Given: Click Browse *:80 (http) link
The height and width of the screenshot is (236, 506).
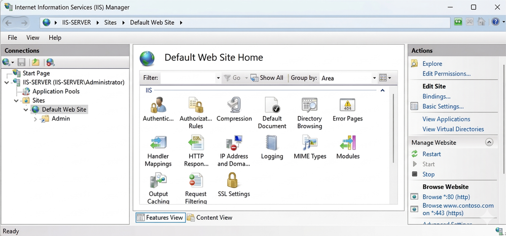Looking at the screenshot, I should pos(446,196).
